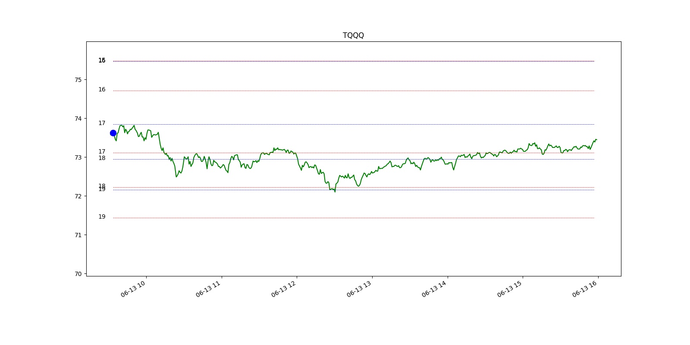Select y-axis tick label 73

pos(78,157)
